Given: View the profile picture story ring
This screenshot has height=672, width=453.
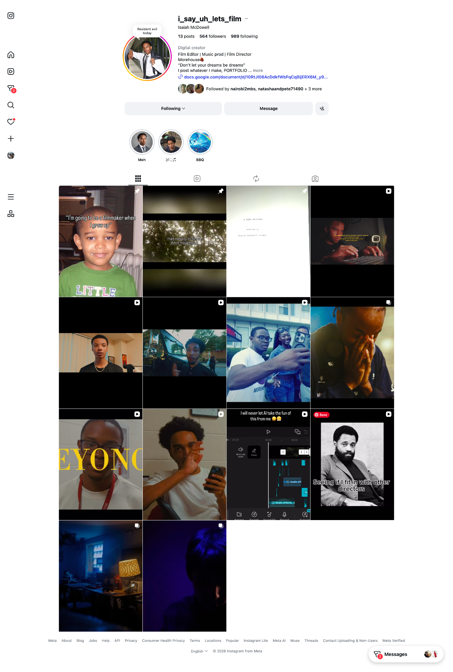Looking at the screenshot, I should (x=147, y=57).
